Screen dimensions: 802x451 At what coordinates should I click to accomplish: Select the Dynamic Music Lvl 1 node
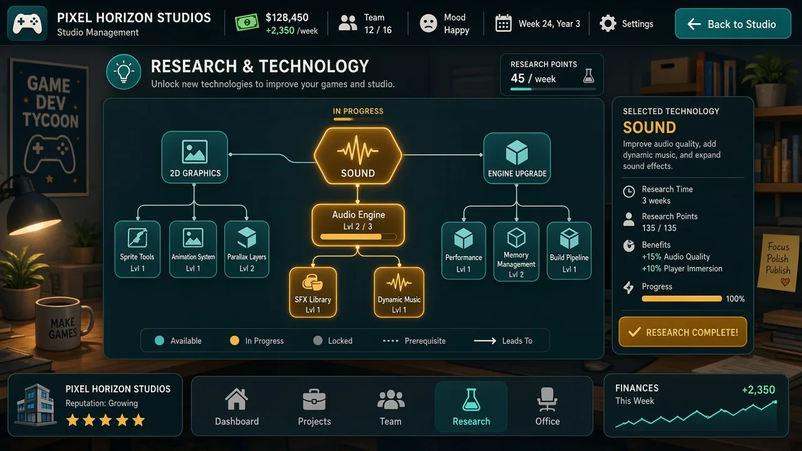[399, 292]
